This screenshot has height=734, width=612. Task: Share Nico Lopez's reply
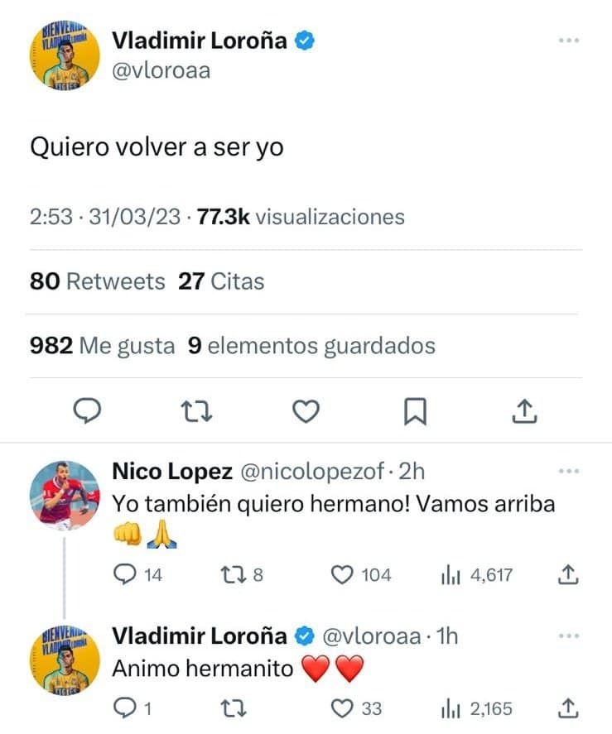568,575
